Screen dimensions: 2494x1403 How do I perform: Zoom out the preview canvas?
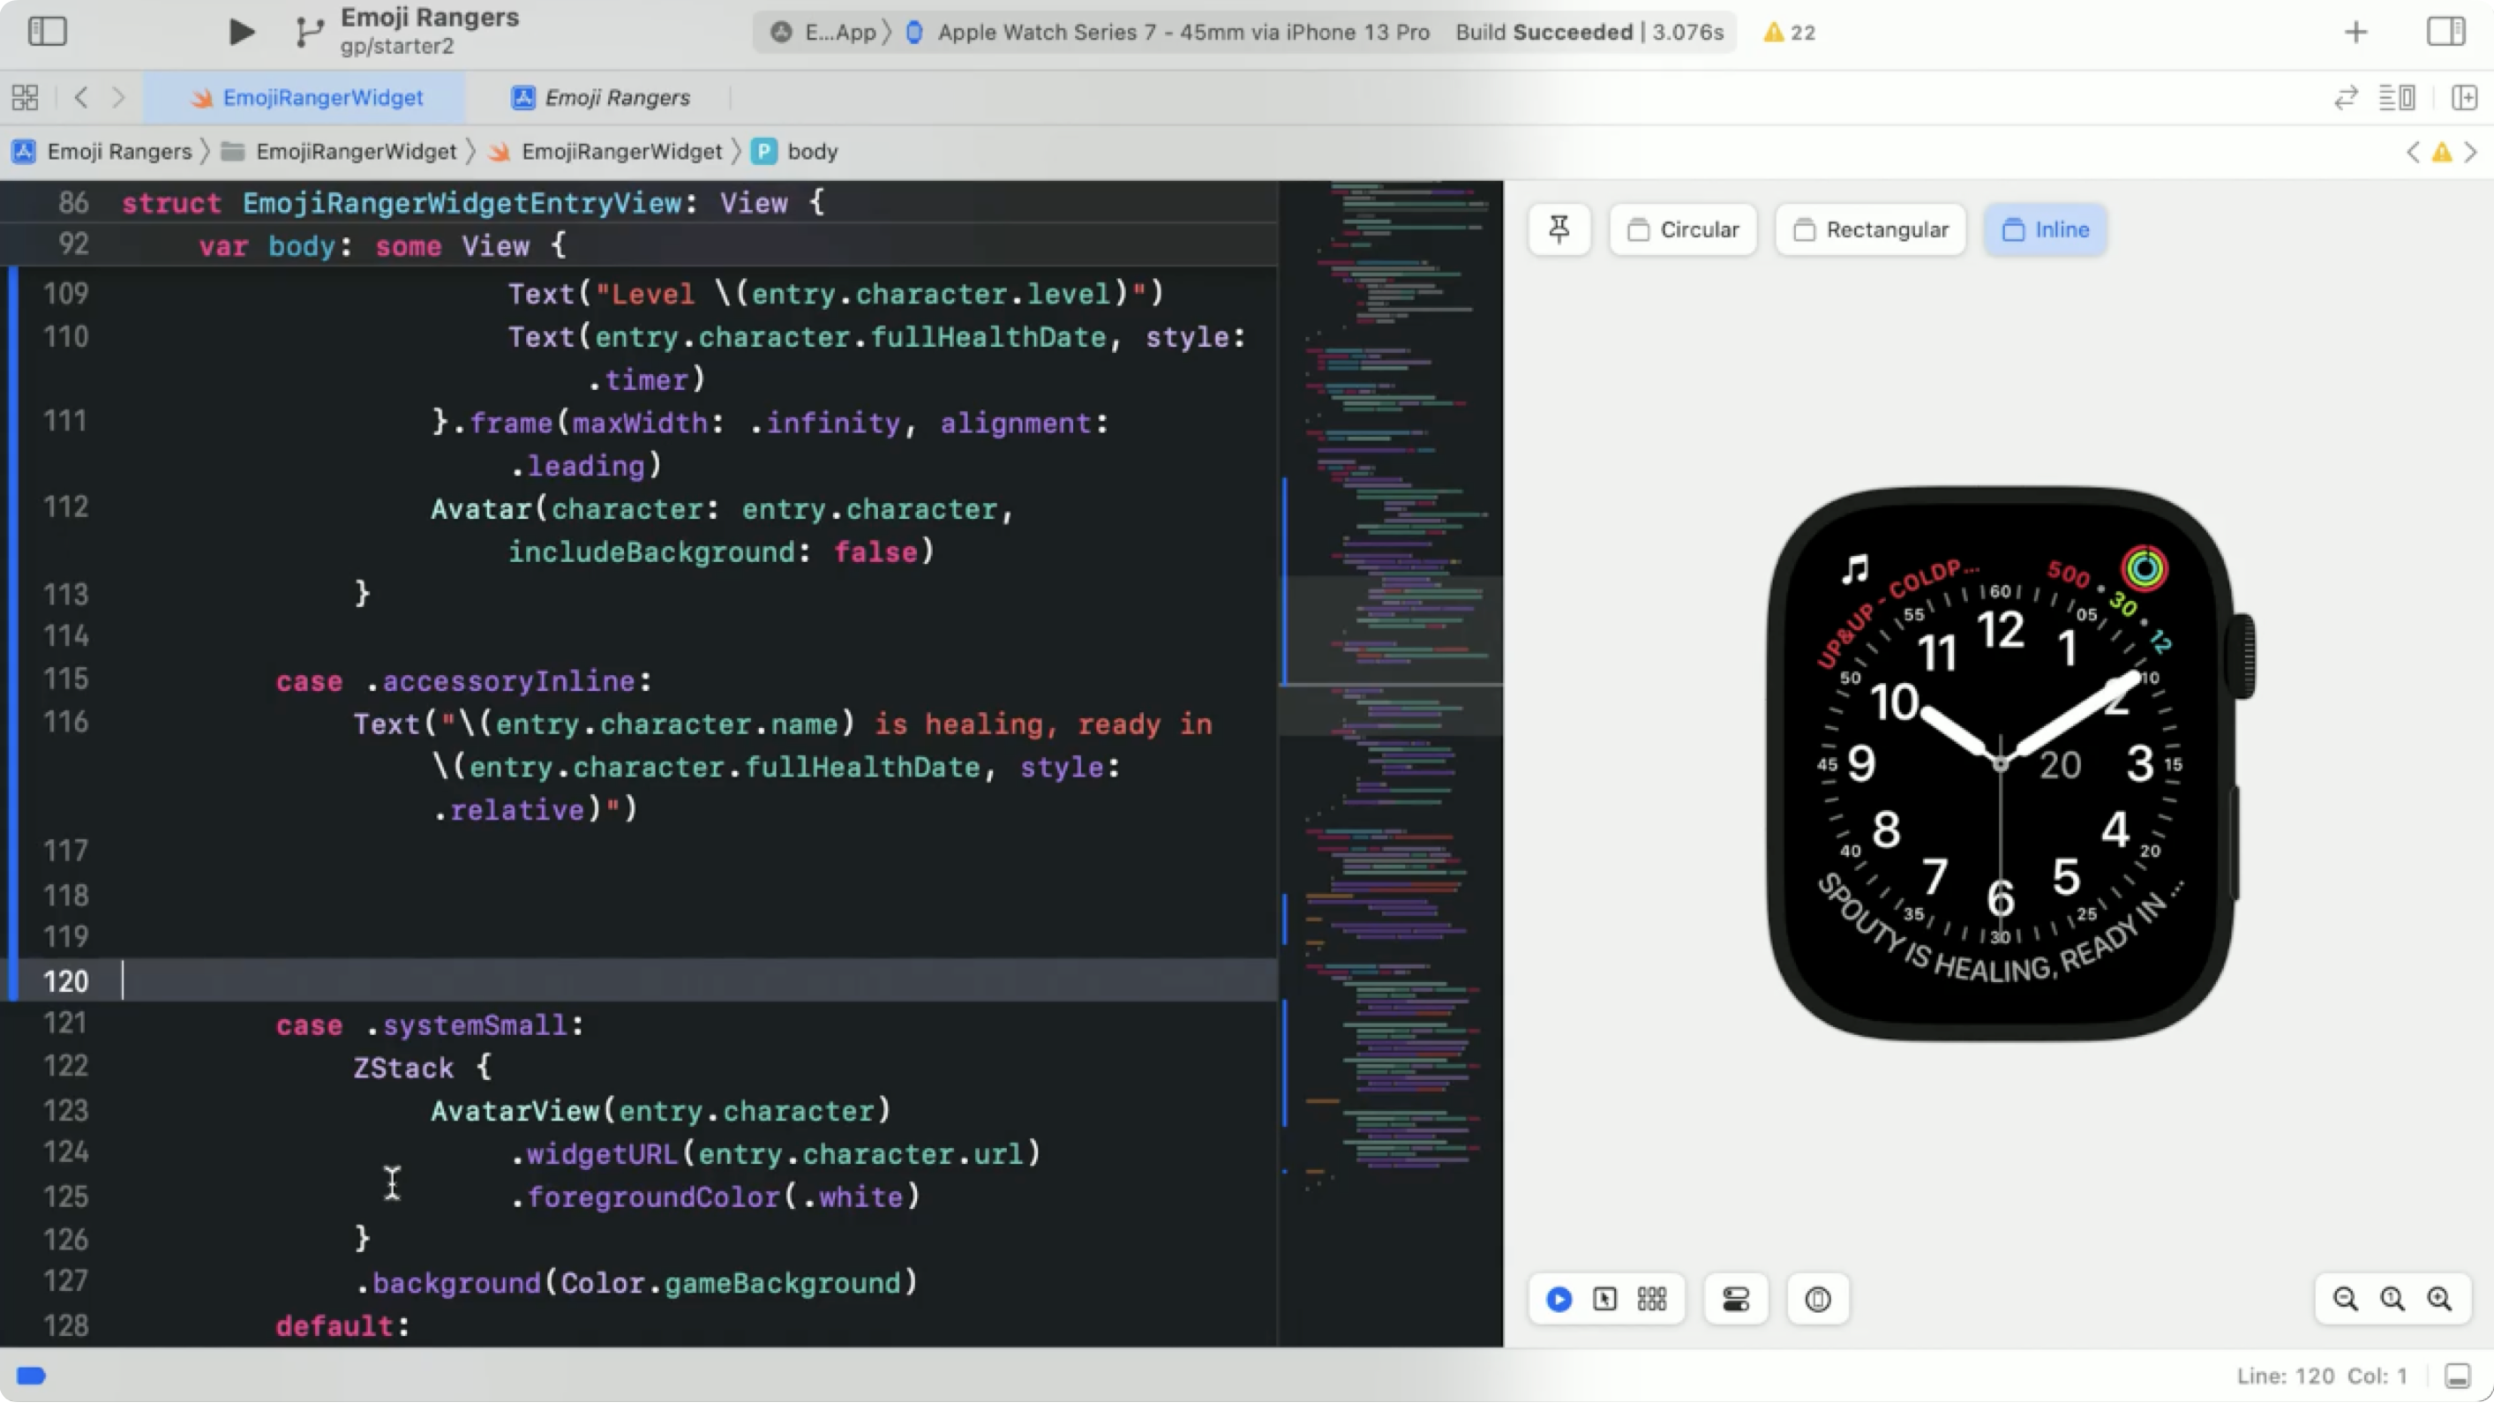pyautogui.click(x=2345, y=1300)
